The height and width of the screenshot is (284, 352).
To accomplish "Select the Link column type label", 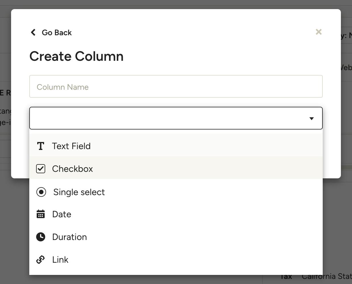I will click(x=60, y=260).
